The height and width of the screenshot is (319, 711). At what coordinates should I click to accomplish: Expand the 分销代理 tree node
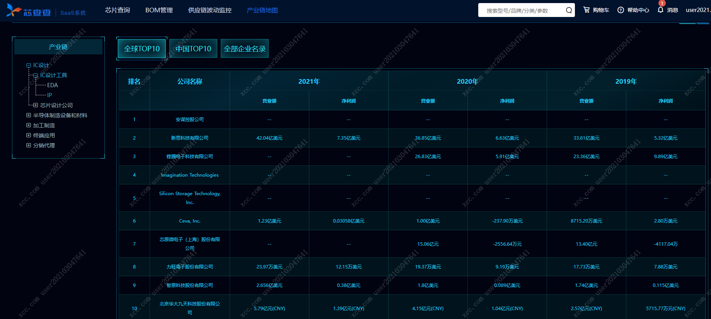pyautogui.click(x=29, y=145)
